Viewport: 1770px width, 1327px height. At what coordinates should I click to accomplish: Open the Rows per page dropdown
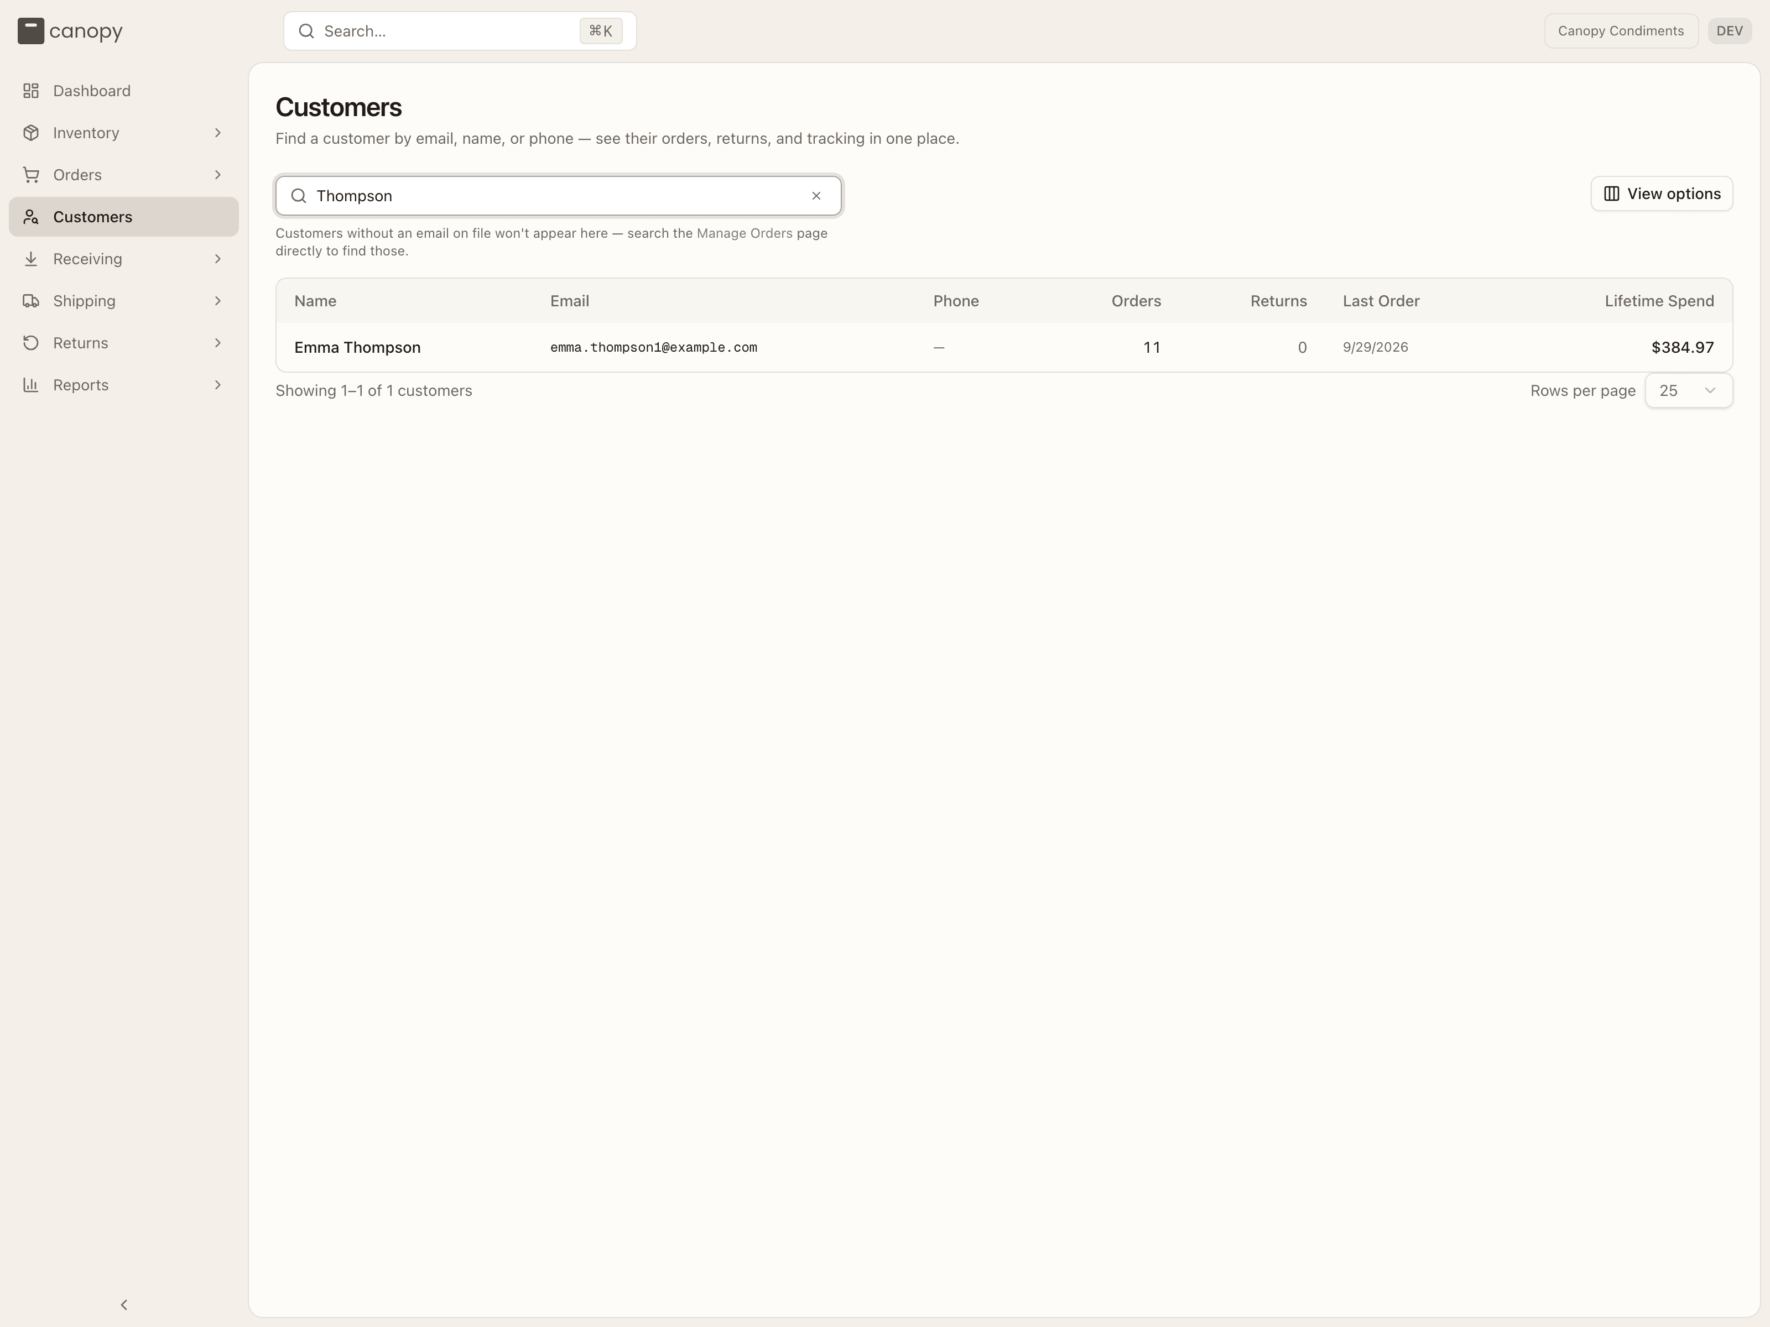pos(1688,390)
